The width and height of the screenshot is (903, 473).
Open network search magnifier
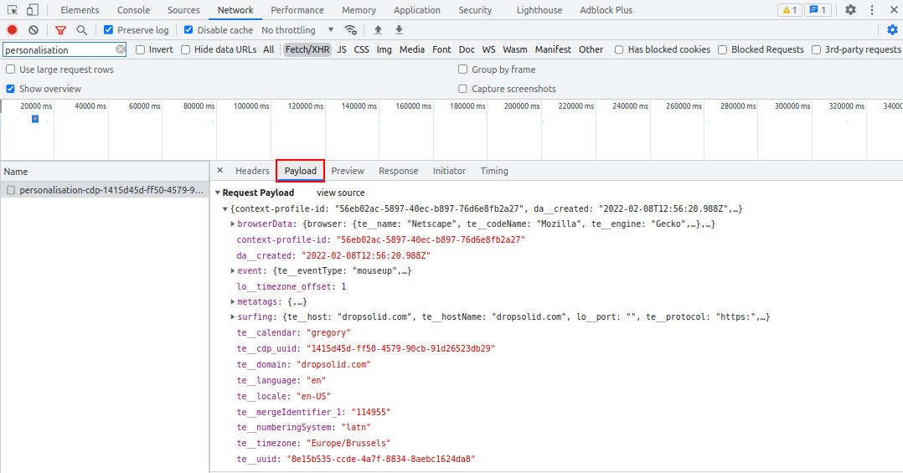[82, 30]
